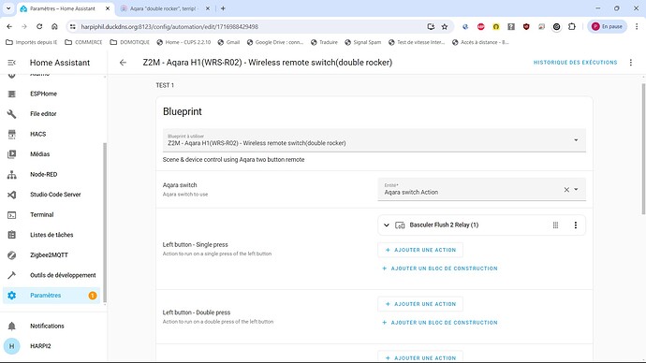This screenshot has width=646, height=363.
Task: Open ESPHome in the sidebar
Action: (x=43, y=94)
